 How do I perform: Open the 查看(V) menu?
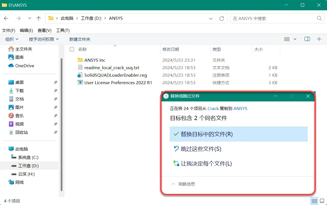(44, 31)
